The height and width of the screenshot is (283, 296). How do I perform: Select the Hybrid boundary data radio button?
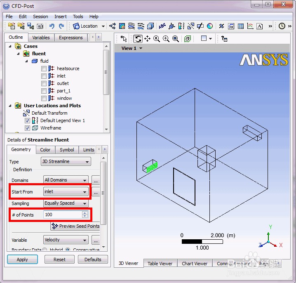pyautogui.click(x=45, y=249)
